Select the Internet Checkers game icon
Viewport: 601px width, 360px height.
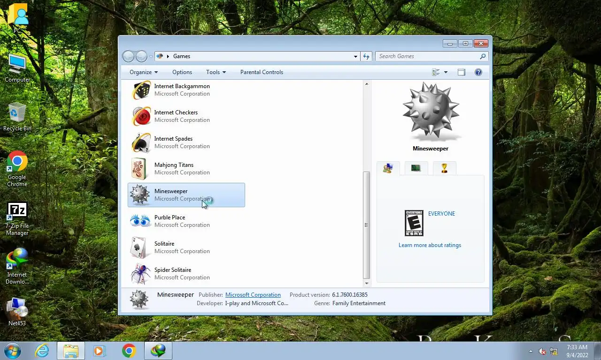tap(141, 116)
